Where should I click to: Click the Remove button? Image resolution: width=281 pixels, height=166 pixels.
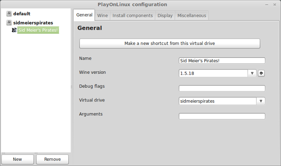[x=52, y=159]
